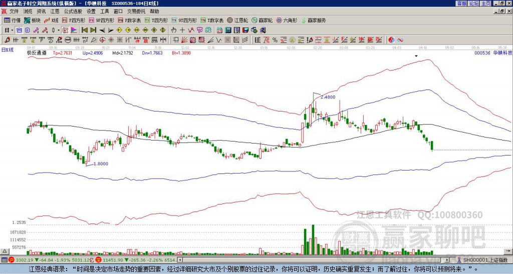Open the P四方形 price square tool

coord(74,20)
